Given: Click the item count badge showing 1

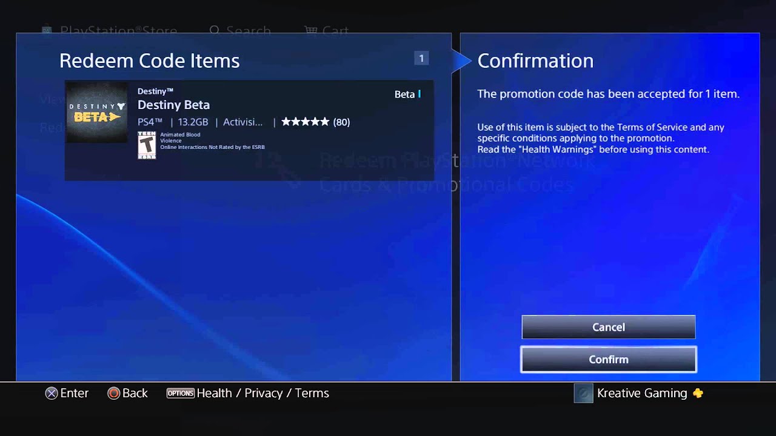Looking at the screenshot, I should coord(421,58).
